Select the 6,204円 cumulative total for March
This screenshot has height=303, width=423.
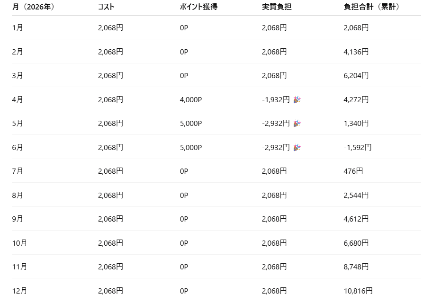click(x=356, y=75)
